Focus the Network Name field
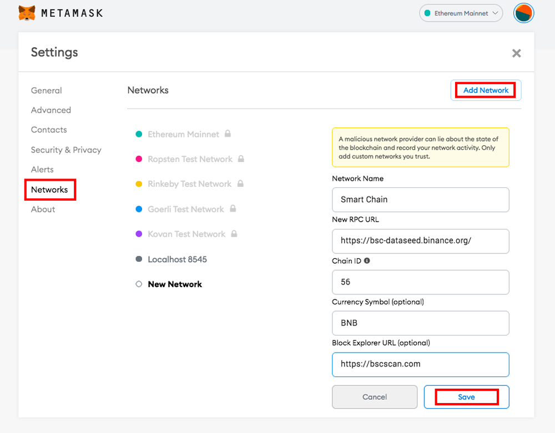Image resolution: width=555 pixels, height=433 pixels. [x=421, y=200]
